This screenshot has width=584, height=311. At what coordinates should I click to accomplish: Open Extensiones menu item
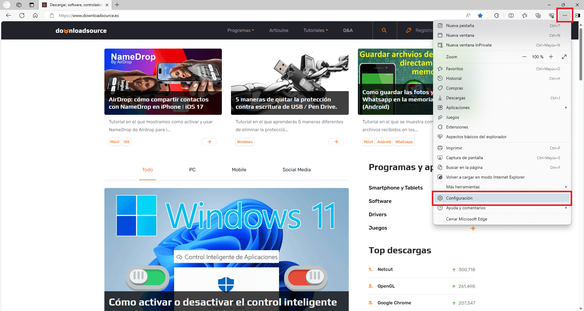click(502, 127)
